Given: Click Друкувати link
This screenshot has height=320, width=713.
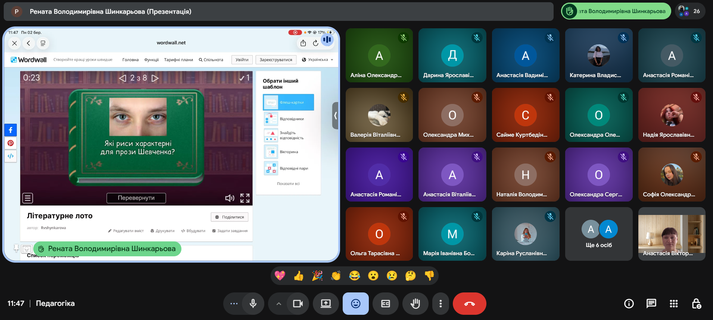Looking at the screenshot, I should (x=162, y=231).
